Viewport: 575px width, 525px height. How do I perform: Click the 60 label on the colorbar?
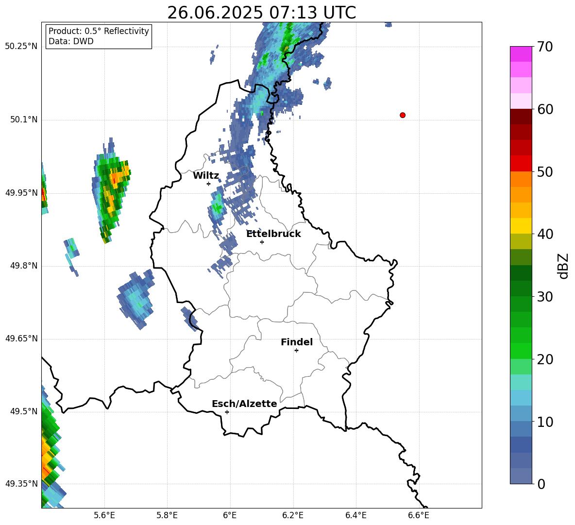click(x=544, y=109)
